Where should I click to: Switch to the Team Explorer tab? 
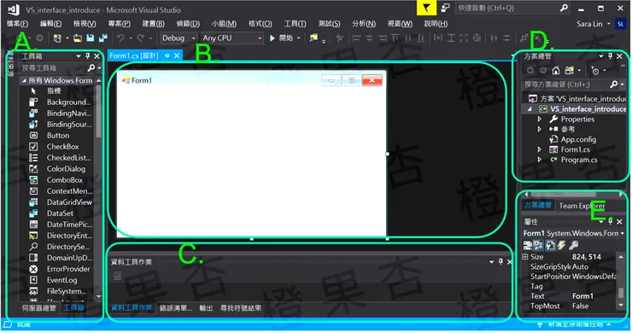[582, 206]
